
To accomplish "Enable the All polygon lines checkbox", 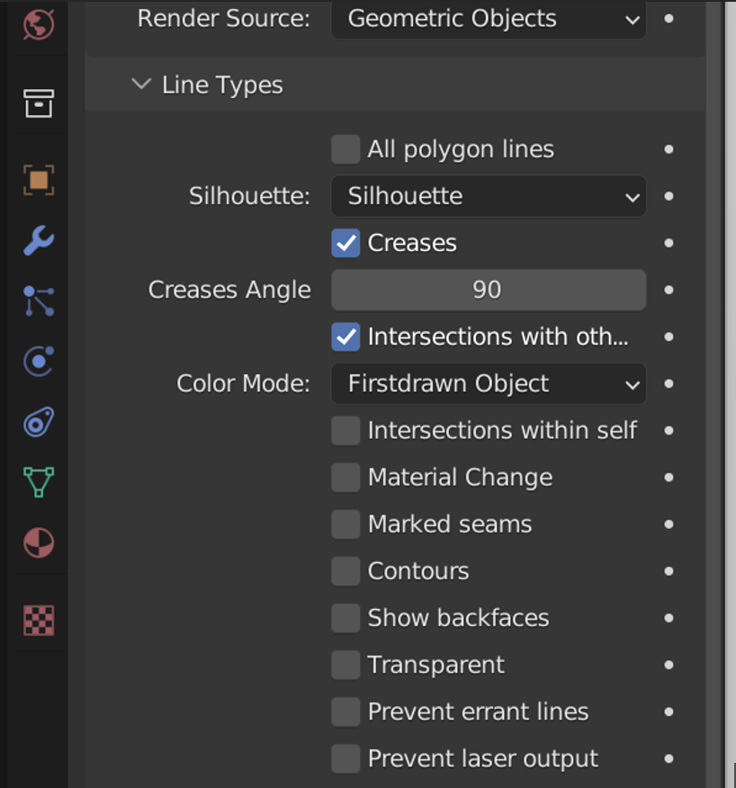I will [346, 149].
